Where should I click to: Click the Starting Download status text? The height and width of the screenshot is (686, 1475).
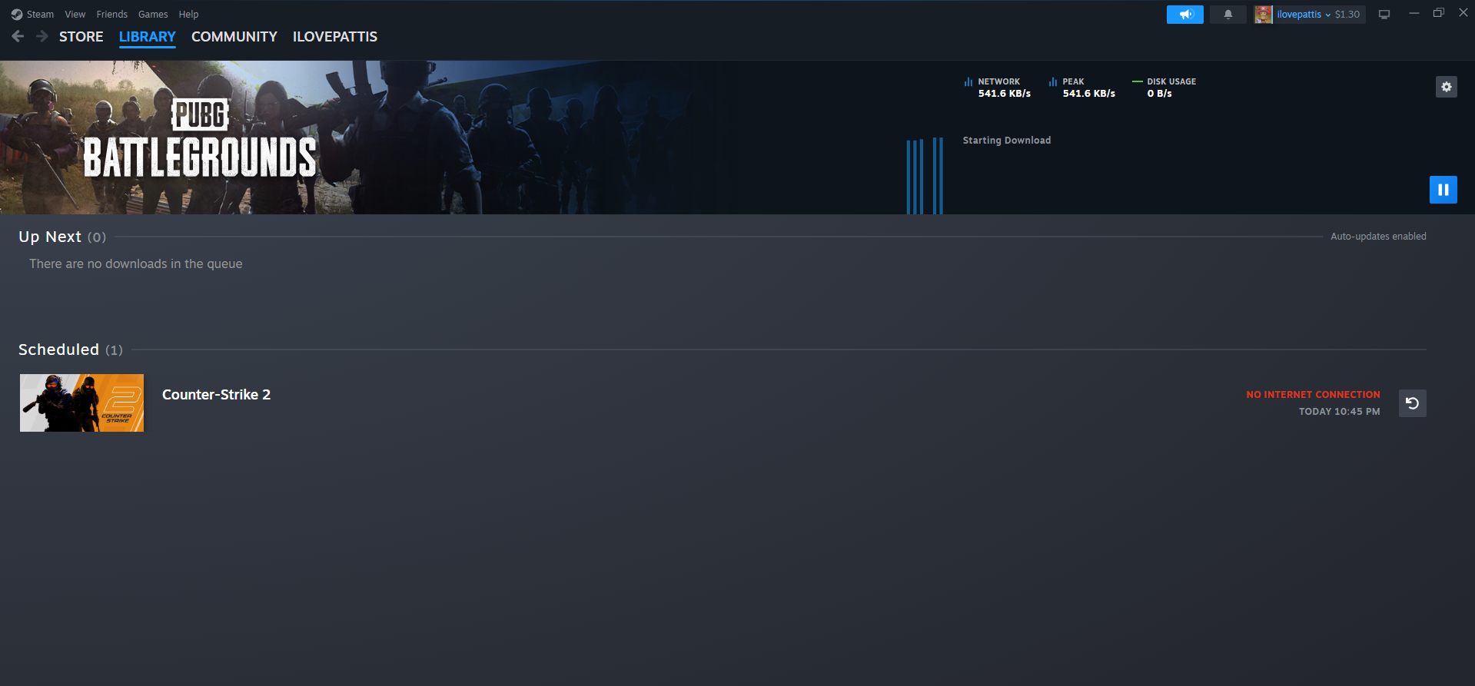point(1007,141)
